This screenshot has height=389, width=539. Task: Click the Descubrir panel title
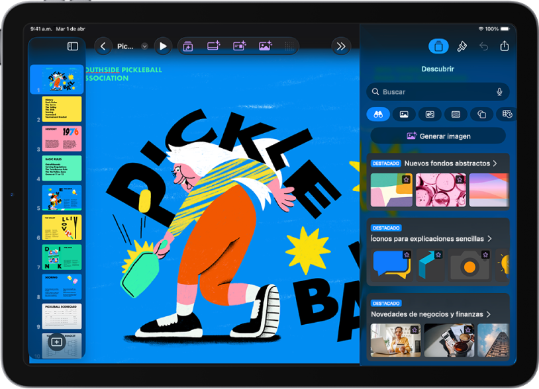(438, 69)
